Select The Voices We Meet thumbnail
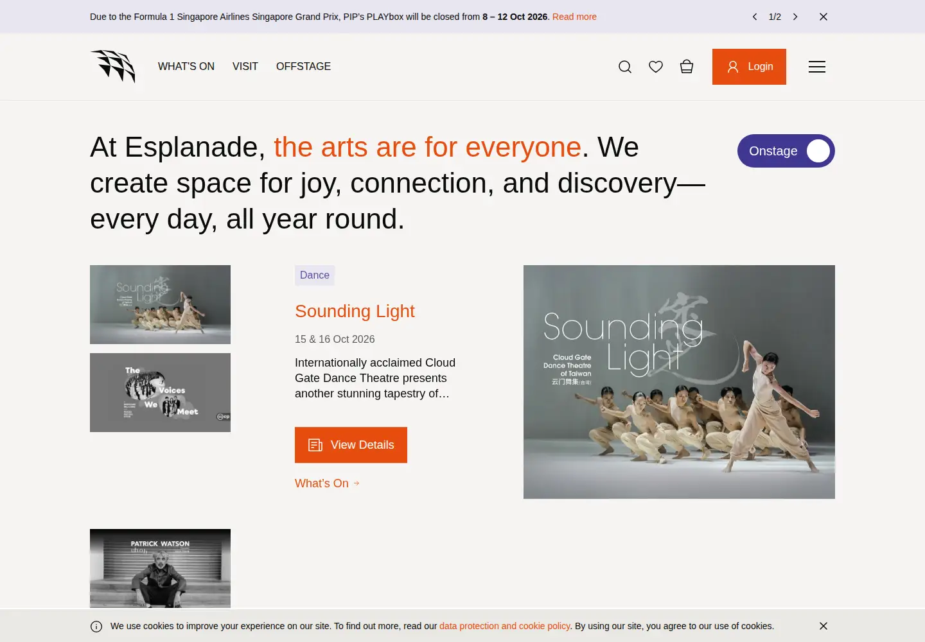The height and width of the screenshot is (642, 925). 160,392
